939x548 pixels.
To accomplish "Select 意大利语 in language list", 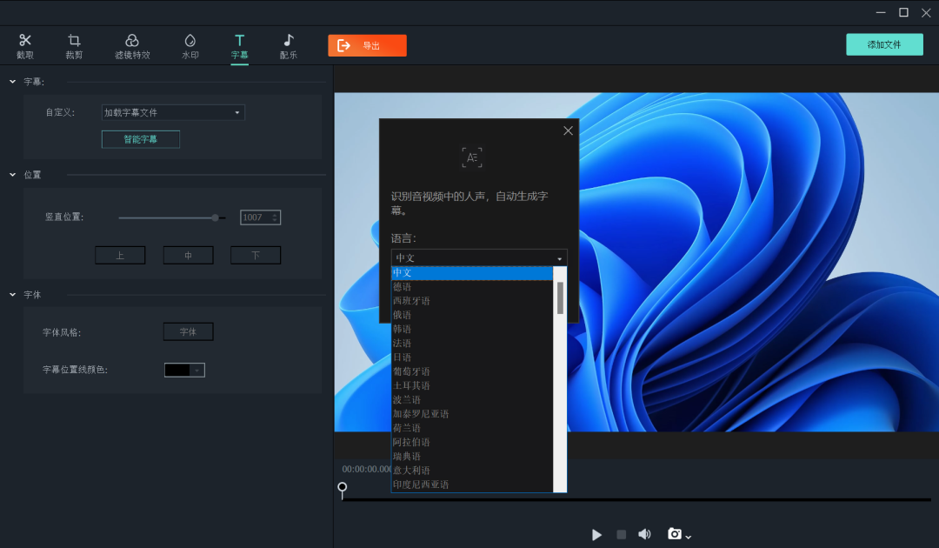I will (472, 470).
